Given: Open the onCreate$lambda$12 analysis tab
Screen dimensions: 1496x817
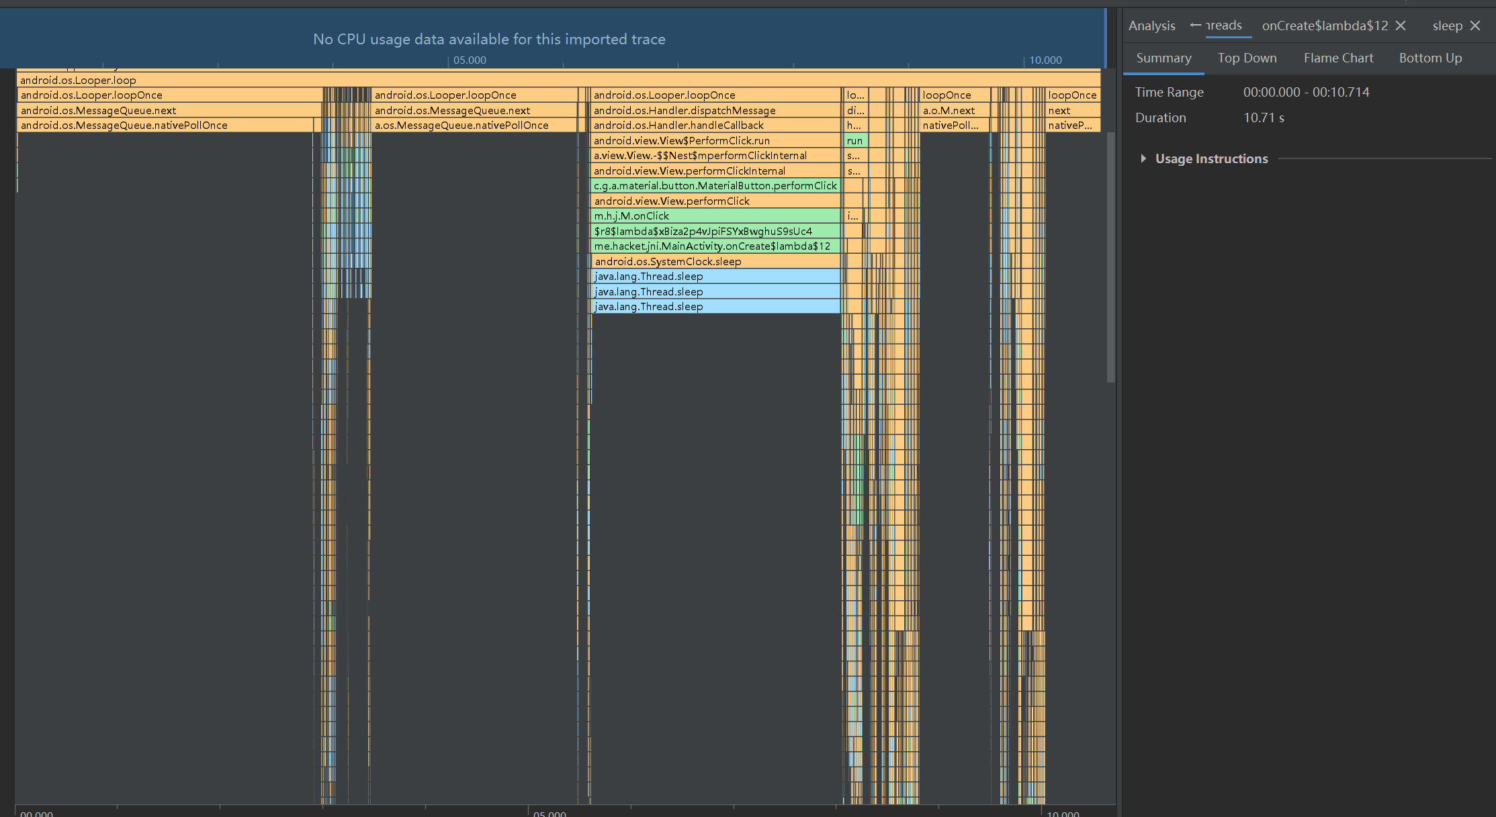Looking at the screenshot, I should click(1324, 26).
